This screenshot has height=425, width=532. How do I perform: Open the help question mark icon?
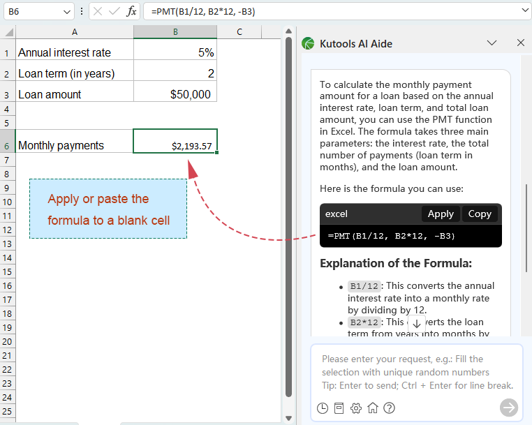point(389,408)
